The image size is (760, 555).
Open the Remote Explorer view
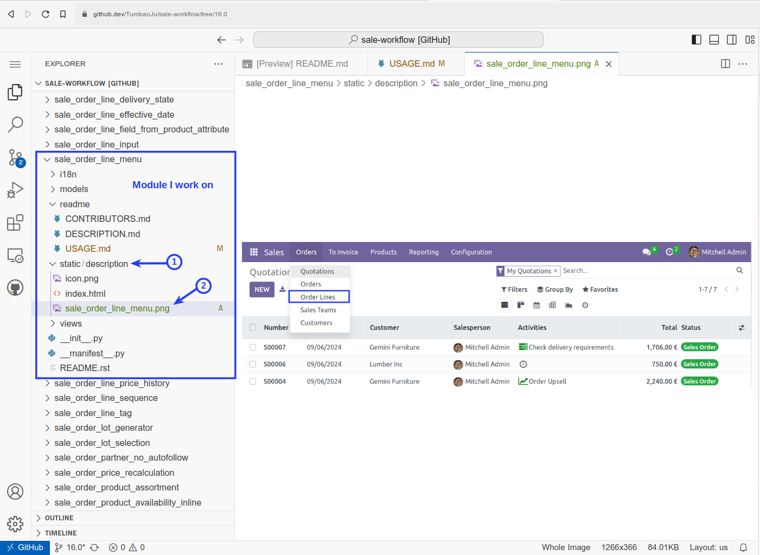click(15, 255)
